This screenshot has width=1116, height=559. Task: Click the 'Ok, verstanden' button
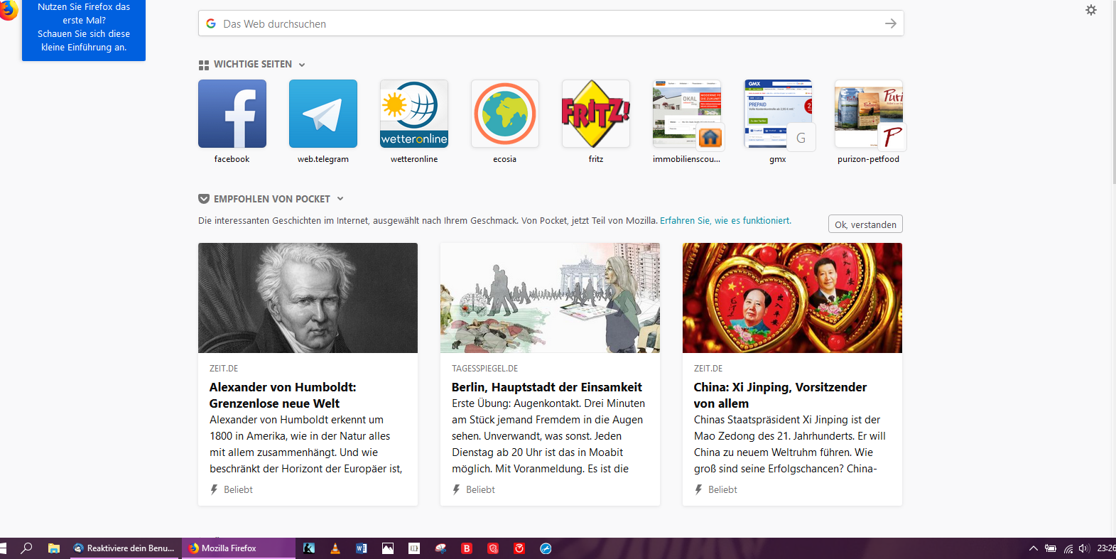[865, 224]
